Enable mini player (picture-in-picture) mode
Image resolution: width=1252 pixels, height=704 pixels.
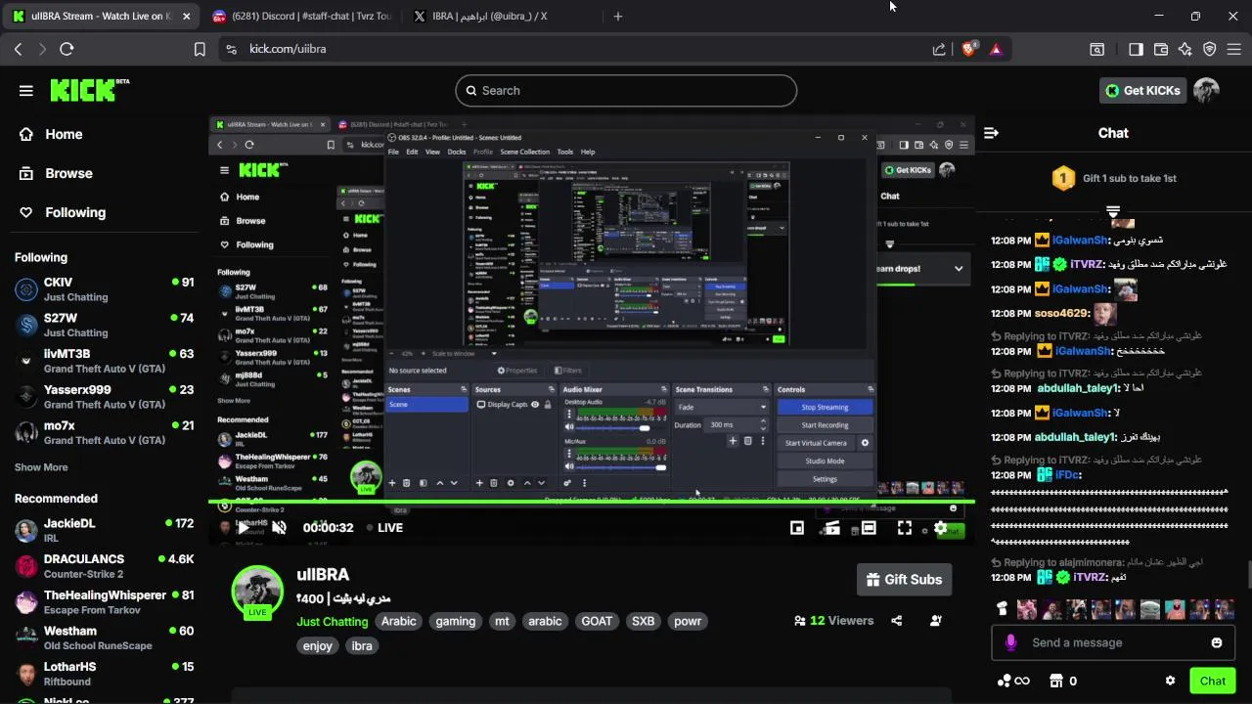tap(797, 528)
